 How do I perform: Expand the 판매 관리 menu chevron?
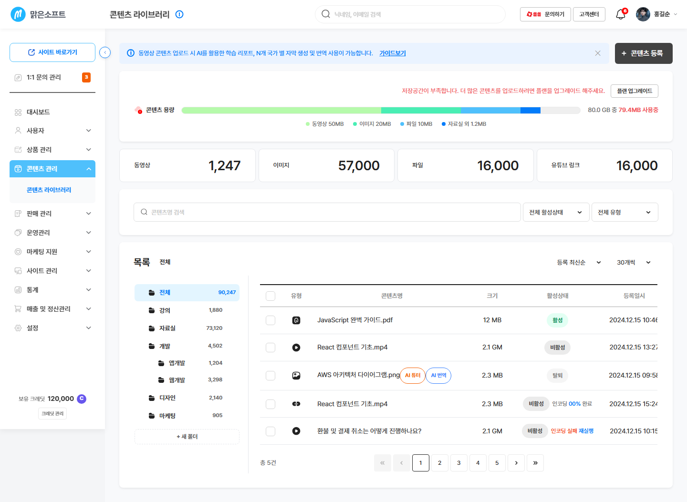(89, 214)
